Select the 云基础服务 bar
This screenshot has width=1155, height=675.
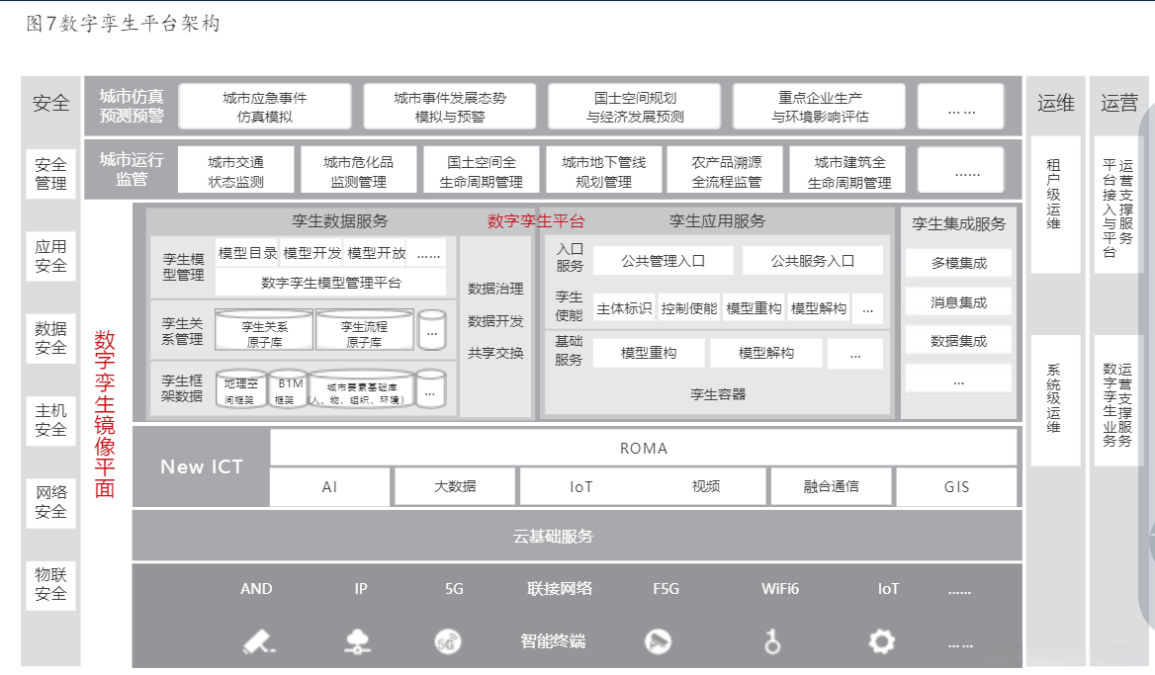tap(577, 536)
